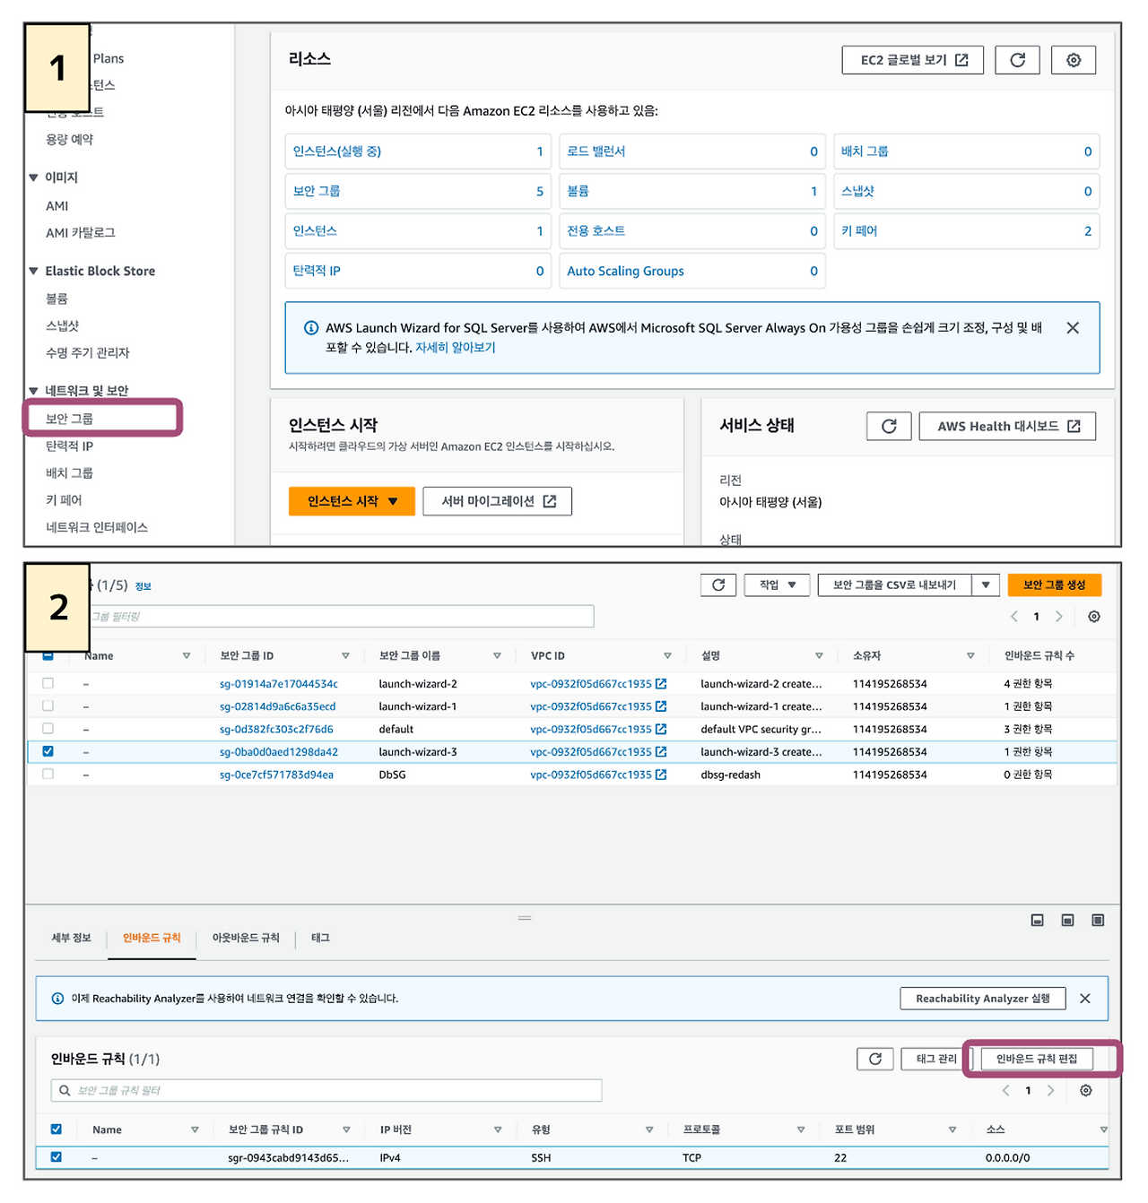Open external link icon in launch-wizard-1 VPC cell

(x=661, y=706)
